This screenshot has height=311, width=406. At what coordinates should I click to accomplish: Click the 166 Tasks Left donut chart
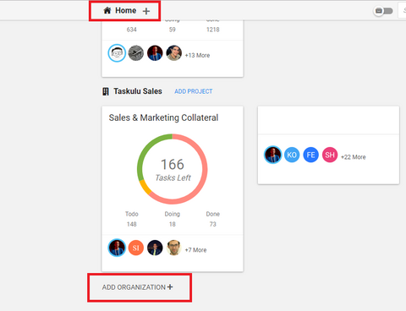pos(173,169)
